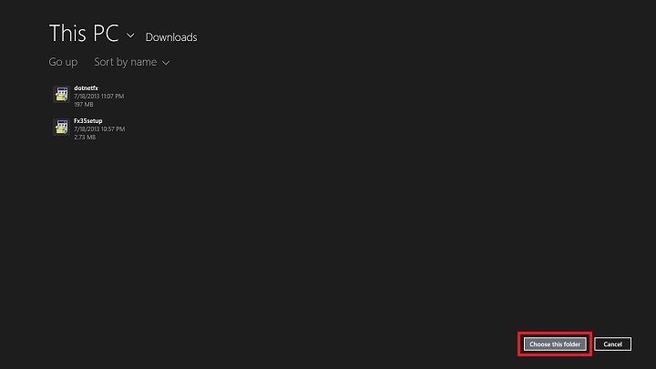Click the This PC location heading

(x=83, y=34)
